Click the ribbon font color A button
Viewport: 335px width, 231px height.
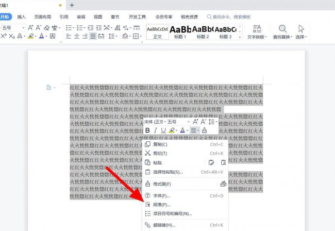(42, 36)
